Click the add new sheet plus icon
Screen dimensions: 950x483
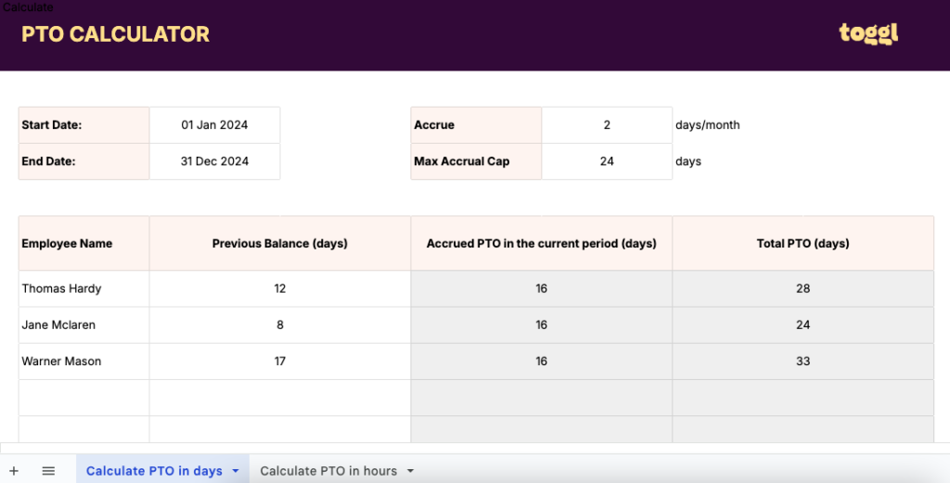(x=14, y=471)
